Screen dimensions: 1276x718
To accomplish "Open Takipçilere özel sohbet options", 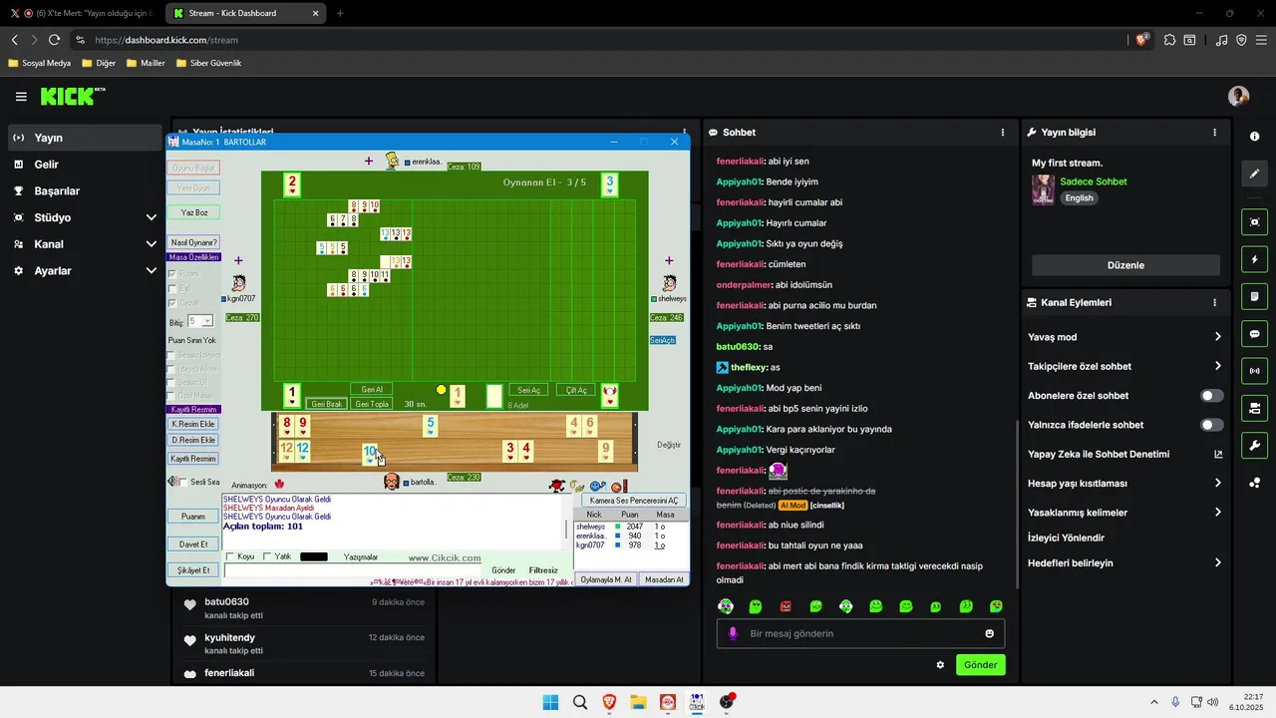I will pos(1124,366).
